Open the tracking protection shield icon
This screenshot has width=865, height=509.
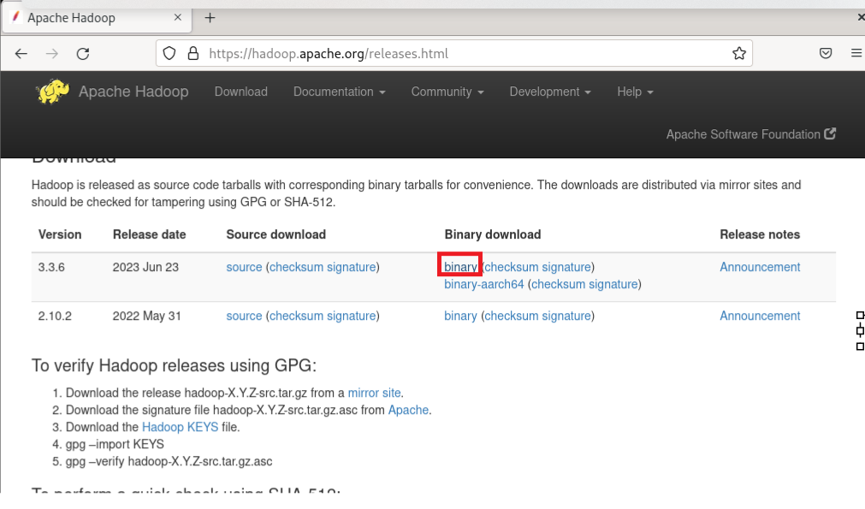[x=169, y=54]
